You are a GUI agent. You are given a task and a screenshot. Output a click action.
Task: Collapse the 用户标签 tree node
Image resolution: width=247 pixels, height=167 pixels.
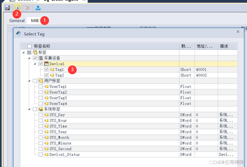[x=29, y=81]
